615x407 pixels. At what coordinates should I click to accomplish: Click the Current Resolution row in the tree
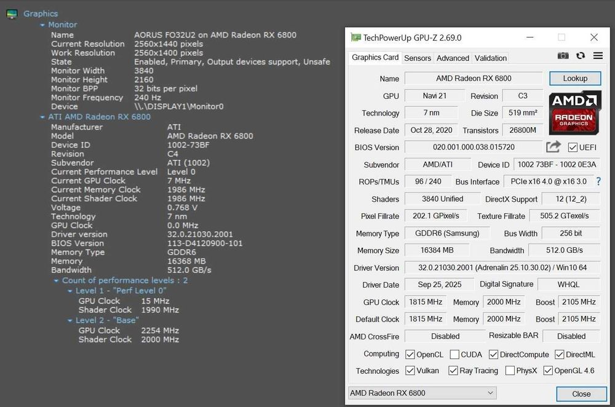pos(127,44)
